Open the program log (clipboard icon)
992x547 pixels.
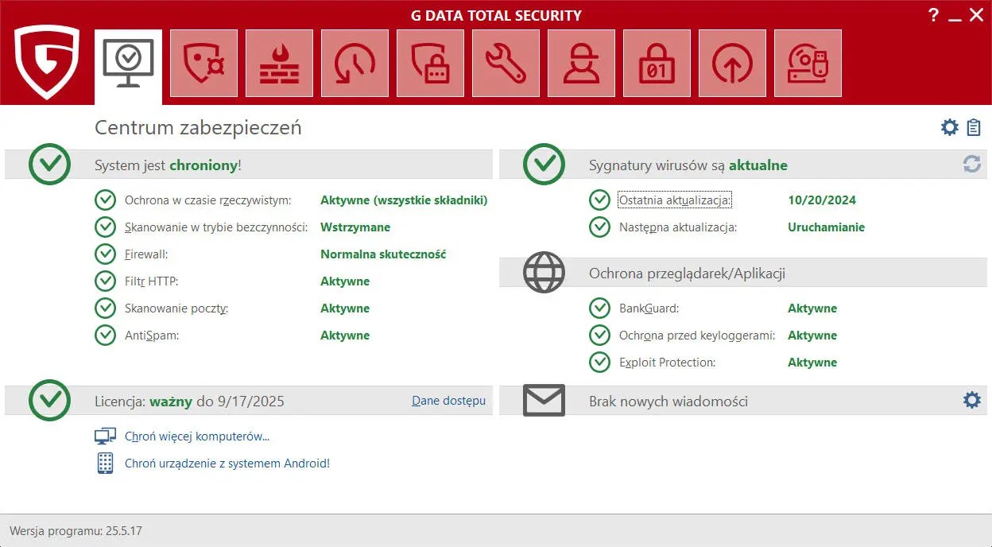pos(973,126)
